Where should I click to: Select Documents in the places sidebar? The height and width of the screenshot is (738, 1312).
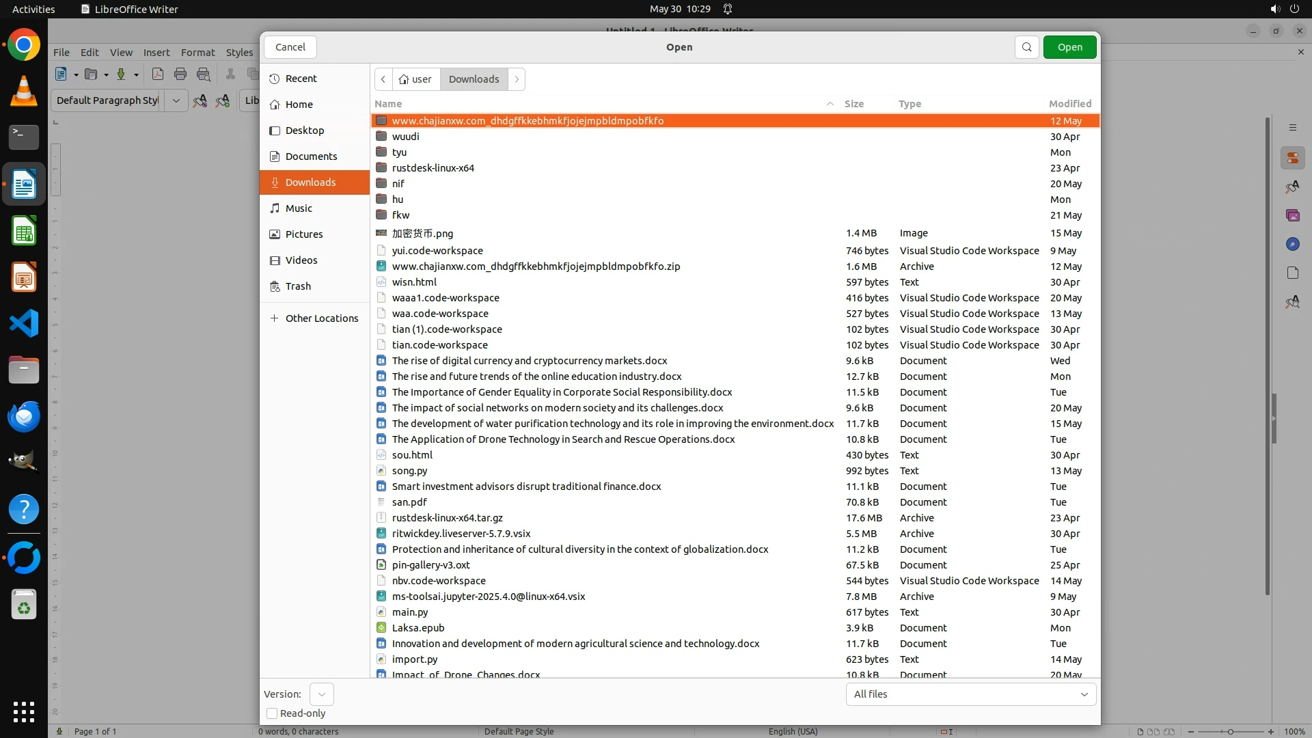click(311, 156)
